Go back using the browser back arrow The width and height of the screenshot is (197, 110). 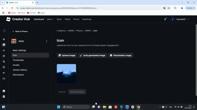pos(3,8)
